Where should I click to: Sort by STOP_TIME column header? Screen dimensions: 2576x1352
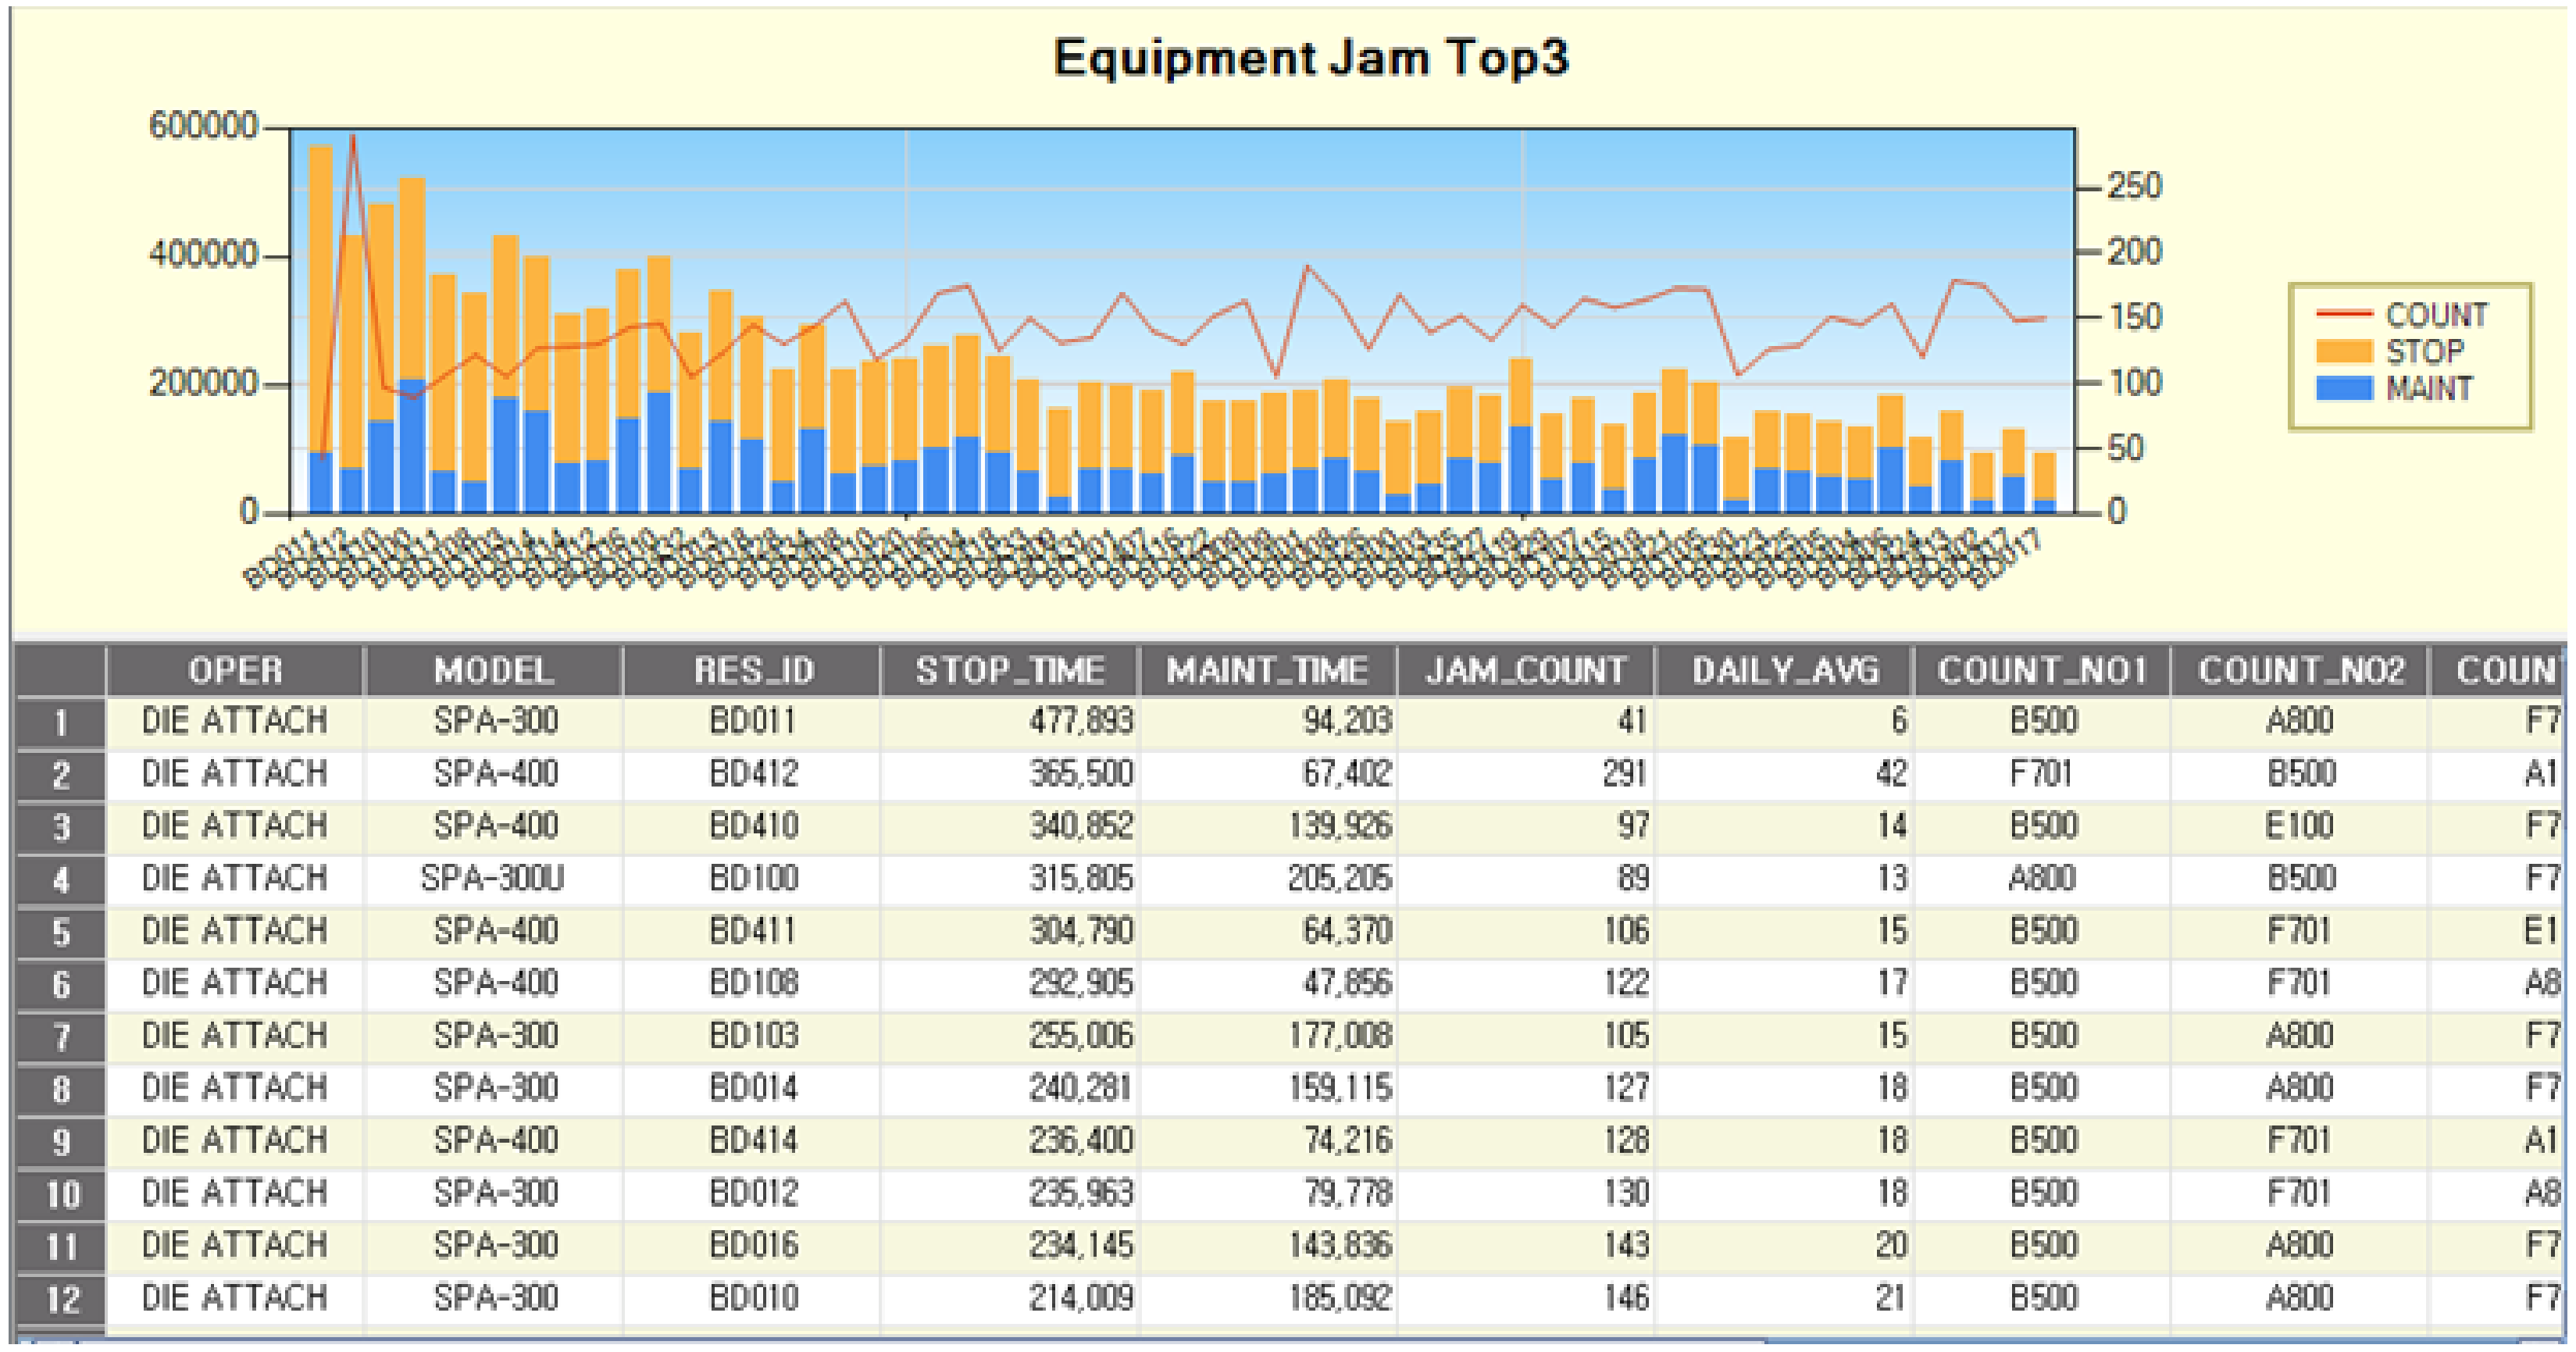(x=1010, y=671)
